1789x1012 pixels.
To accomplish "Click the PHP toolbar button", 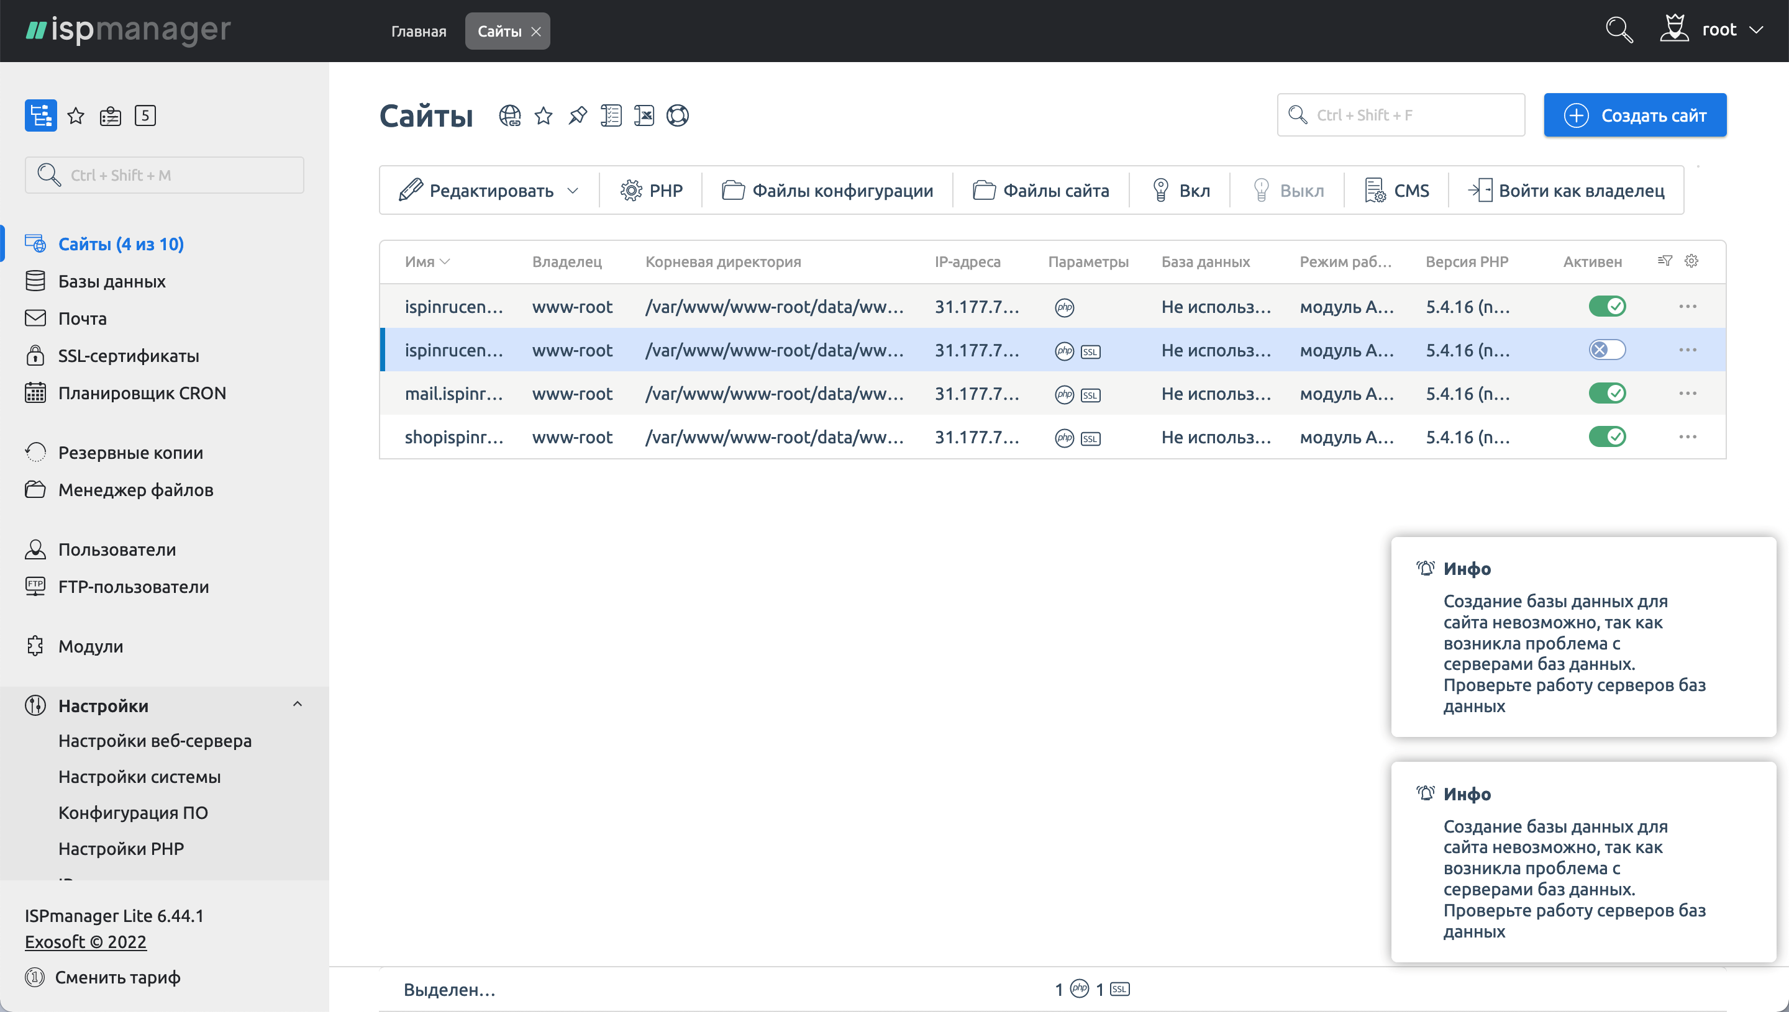I will (651, 191).
